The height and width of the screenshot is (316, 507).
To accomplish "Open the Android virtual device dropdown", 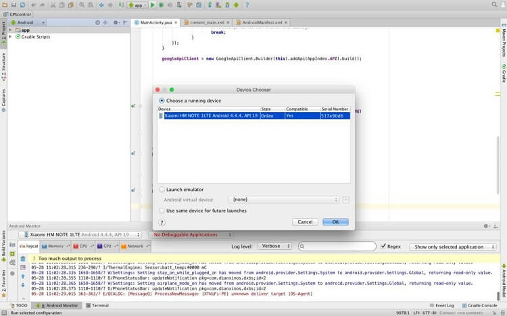I will pyautogui.click(x=283, y=200).
